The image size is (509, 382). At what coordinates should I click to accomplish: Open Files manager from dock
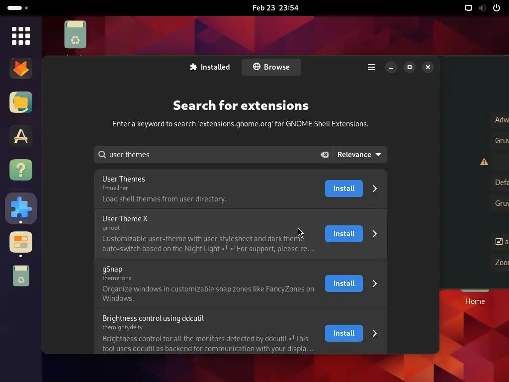point(21,102)
